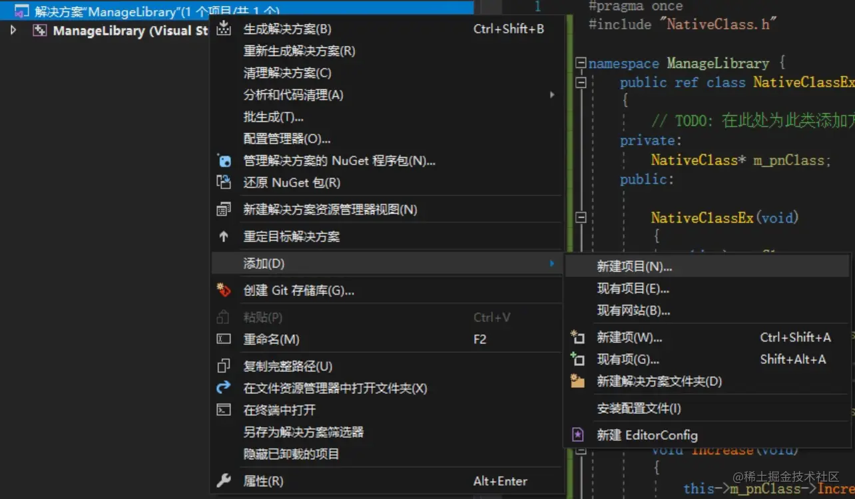This screenshot has height=499, width=855.
Task: Collapse the Increase(void) method block
Action: coord(581,450)
